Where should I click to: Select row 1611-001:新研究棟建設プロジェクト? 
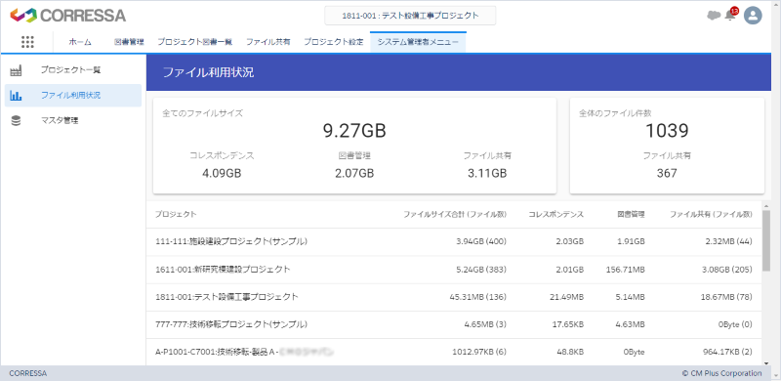pyautogui.click(x=454, y=270)
